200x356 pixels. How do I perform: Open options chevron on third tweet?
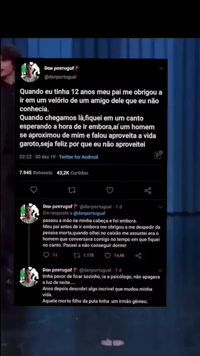click(160, 270)
